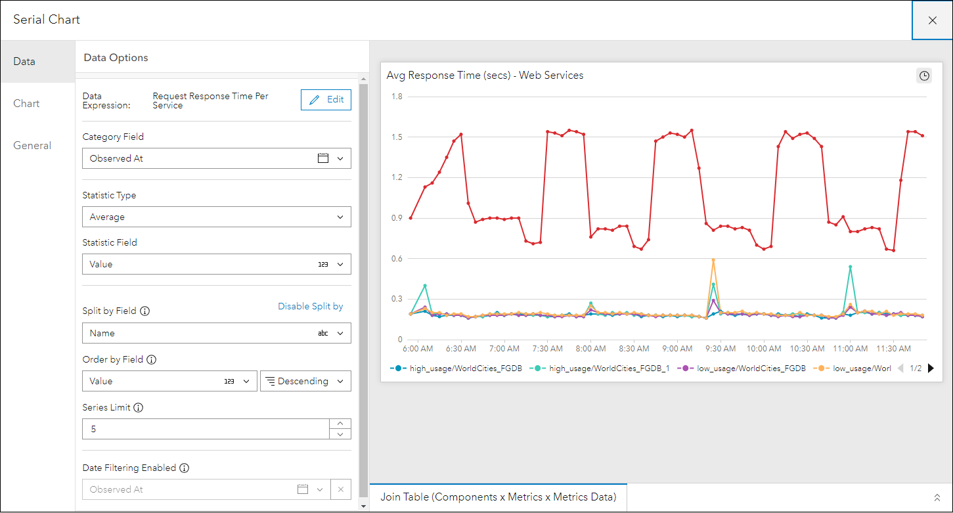Clear the Date Filtering field with X

click(x=340, y=489)
